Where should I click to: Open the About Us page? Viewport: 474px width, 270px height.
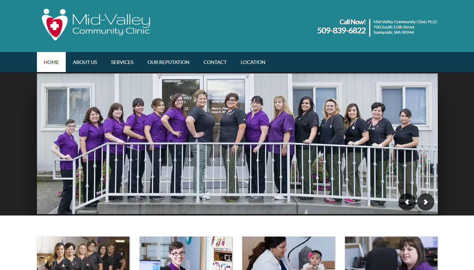[x=85, y=62]
